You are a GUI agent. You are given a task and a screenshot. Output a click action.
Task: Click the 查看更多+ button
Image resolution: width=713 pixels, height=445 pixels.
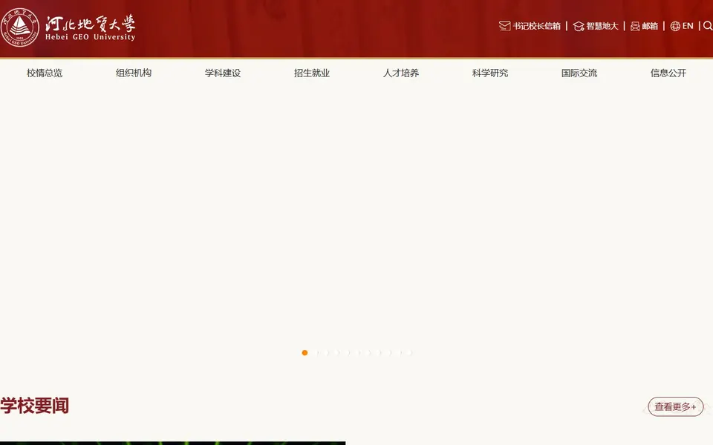point(675,406)
